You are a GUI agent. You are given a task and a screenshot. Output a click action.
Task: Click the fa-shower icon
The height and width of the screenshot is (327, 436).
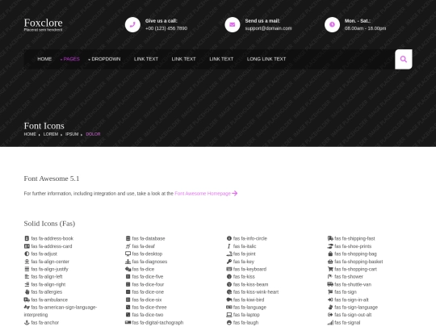click(x=330, y=276)
